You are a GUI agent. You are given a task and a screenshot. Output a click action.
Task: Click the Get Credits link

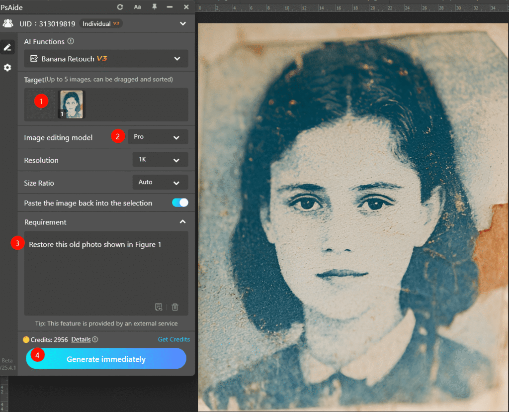173,339
